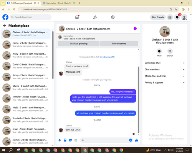
Task: Open the David conversation
Action: 26,66
